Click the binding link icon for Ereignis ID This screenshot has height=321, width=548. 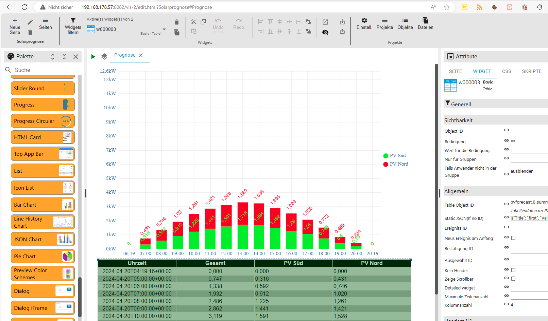[x=507, y=227]
